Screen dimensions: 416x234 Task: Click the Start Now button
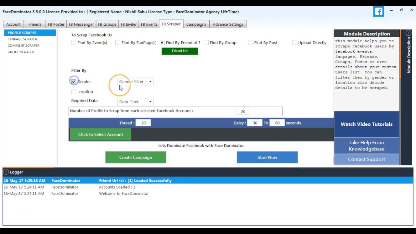pos(267,157)
